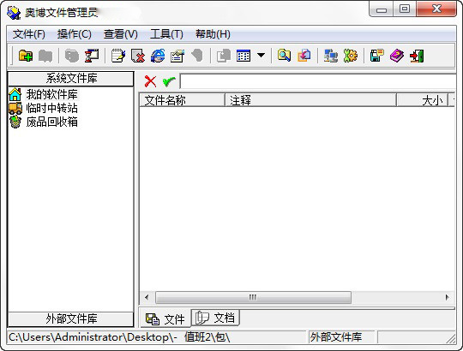The height and width of the screenshot is (351, 463).
Task: Open the 文件(F) menu
Action: tap(29, 34)
